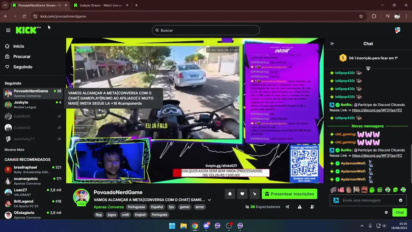Click the moderator hammer badge in message box
Image resolution: width=412 pixels, height=232 pixels.
point(336,200)
